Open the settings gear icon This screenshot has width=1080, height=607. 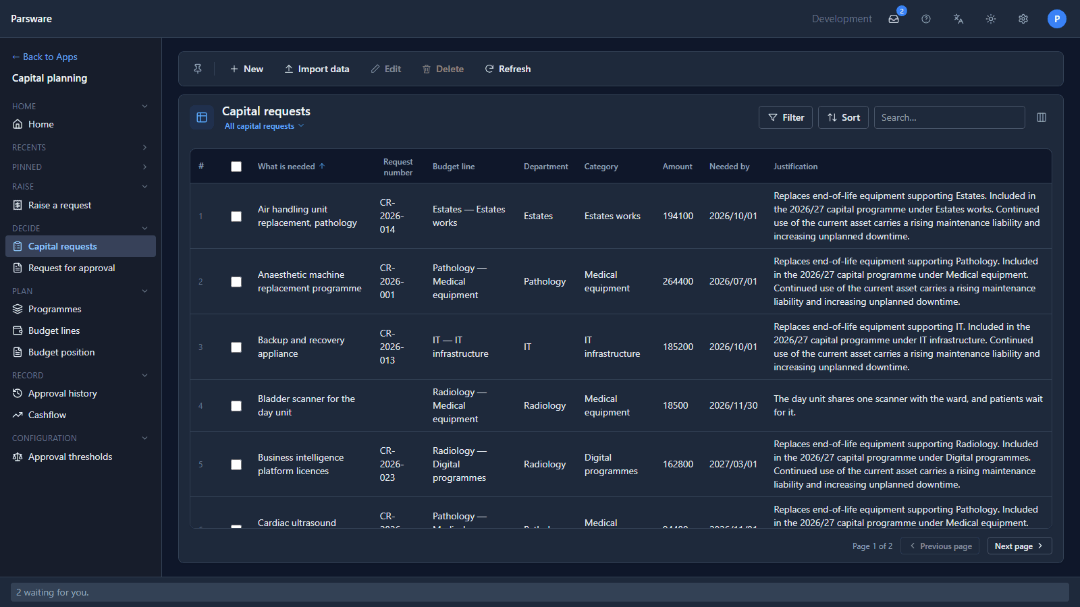(x=1023, y=19)
